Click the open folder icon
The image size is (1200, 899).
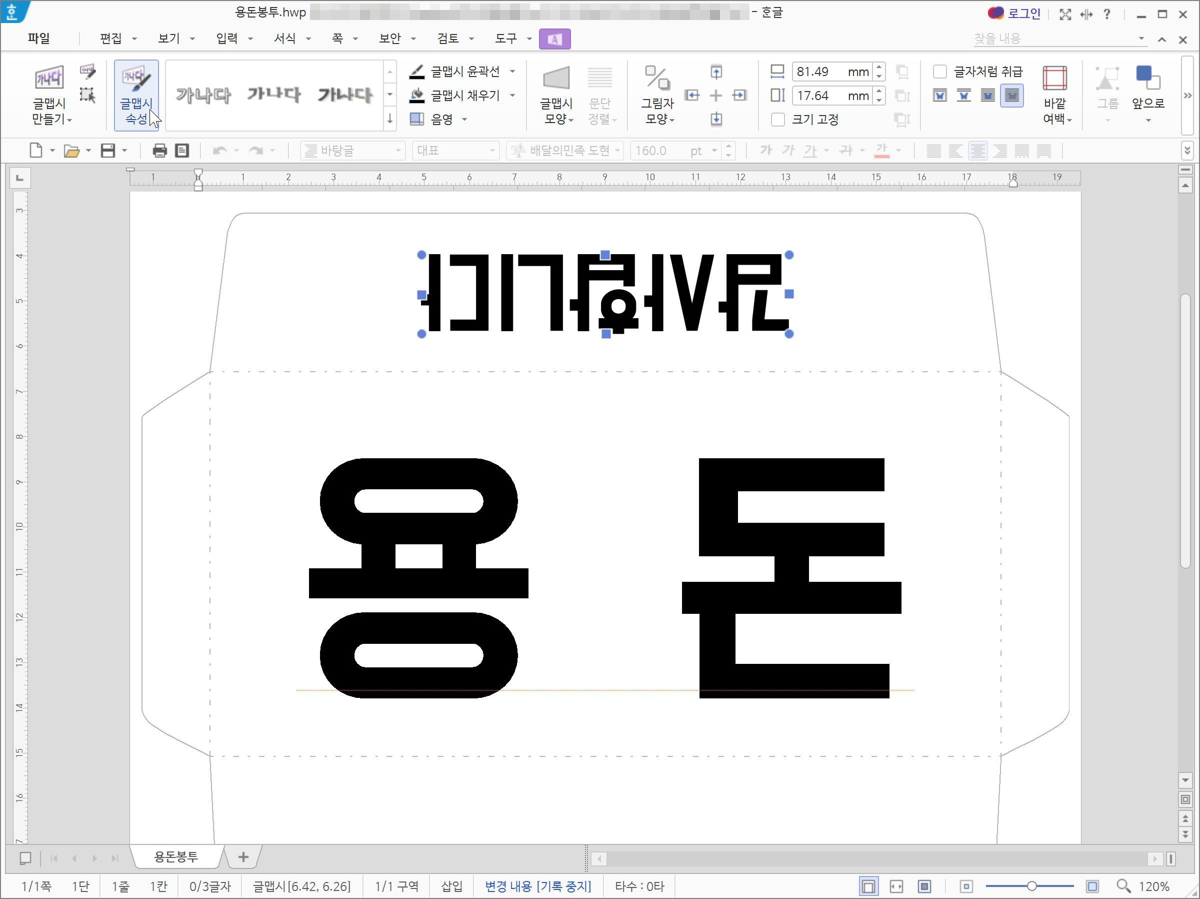coord(71,151)
